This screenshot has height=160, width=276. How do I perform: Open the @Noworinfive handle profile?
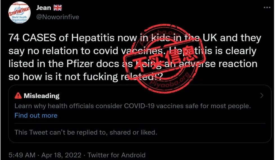58,17
